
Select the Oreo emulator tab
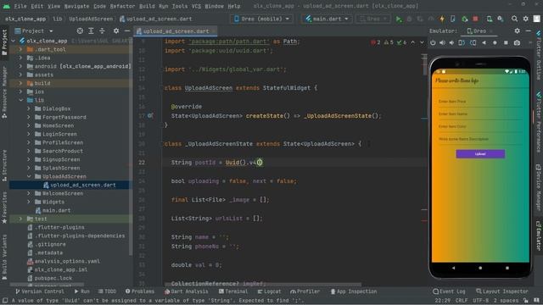click(480, 30)
